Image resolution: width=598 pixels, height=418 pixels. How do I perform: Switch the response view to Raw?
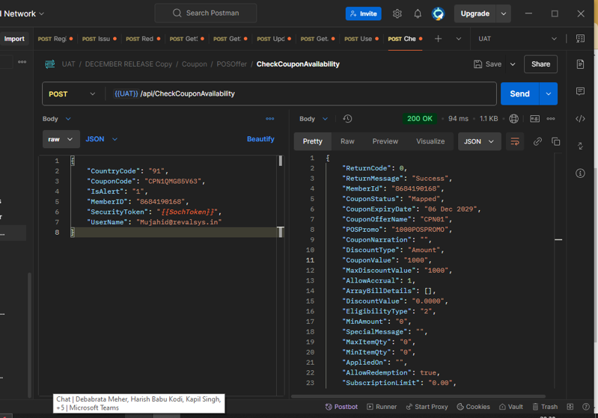tap(347, 141)
